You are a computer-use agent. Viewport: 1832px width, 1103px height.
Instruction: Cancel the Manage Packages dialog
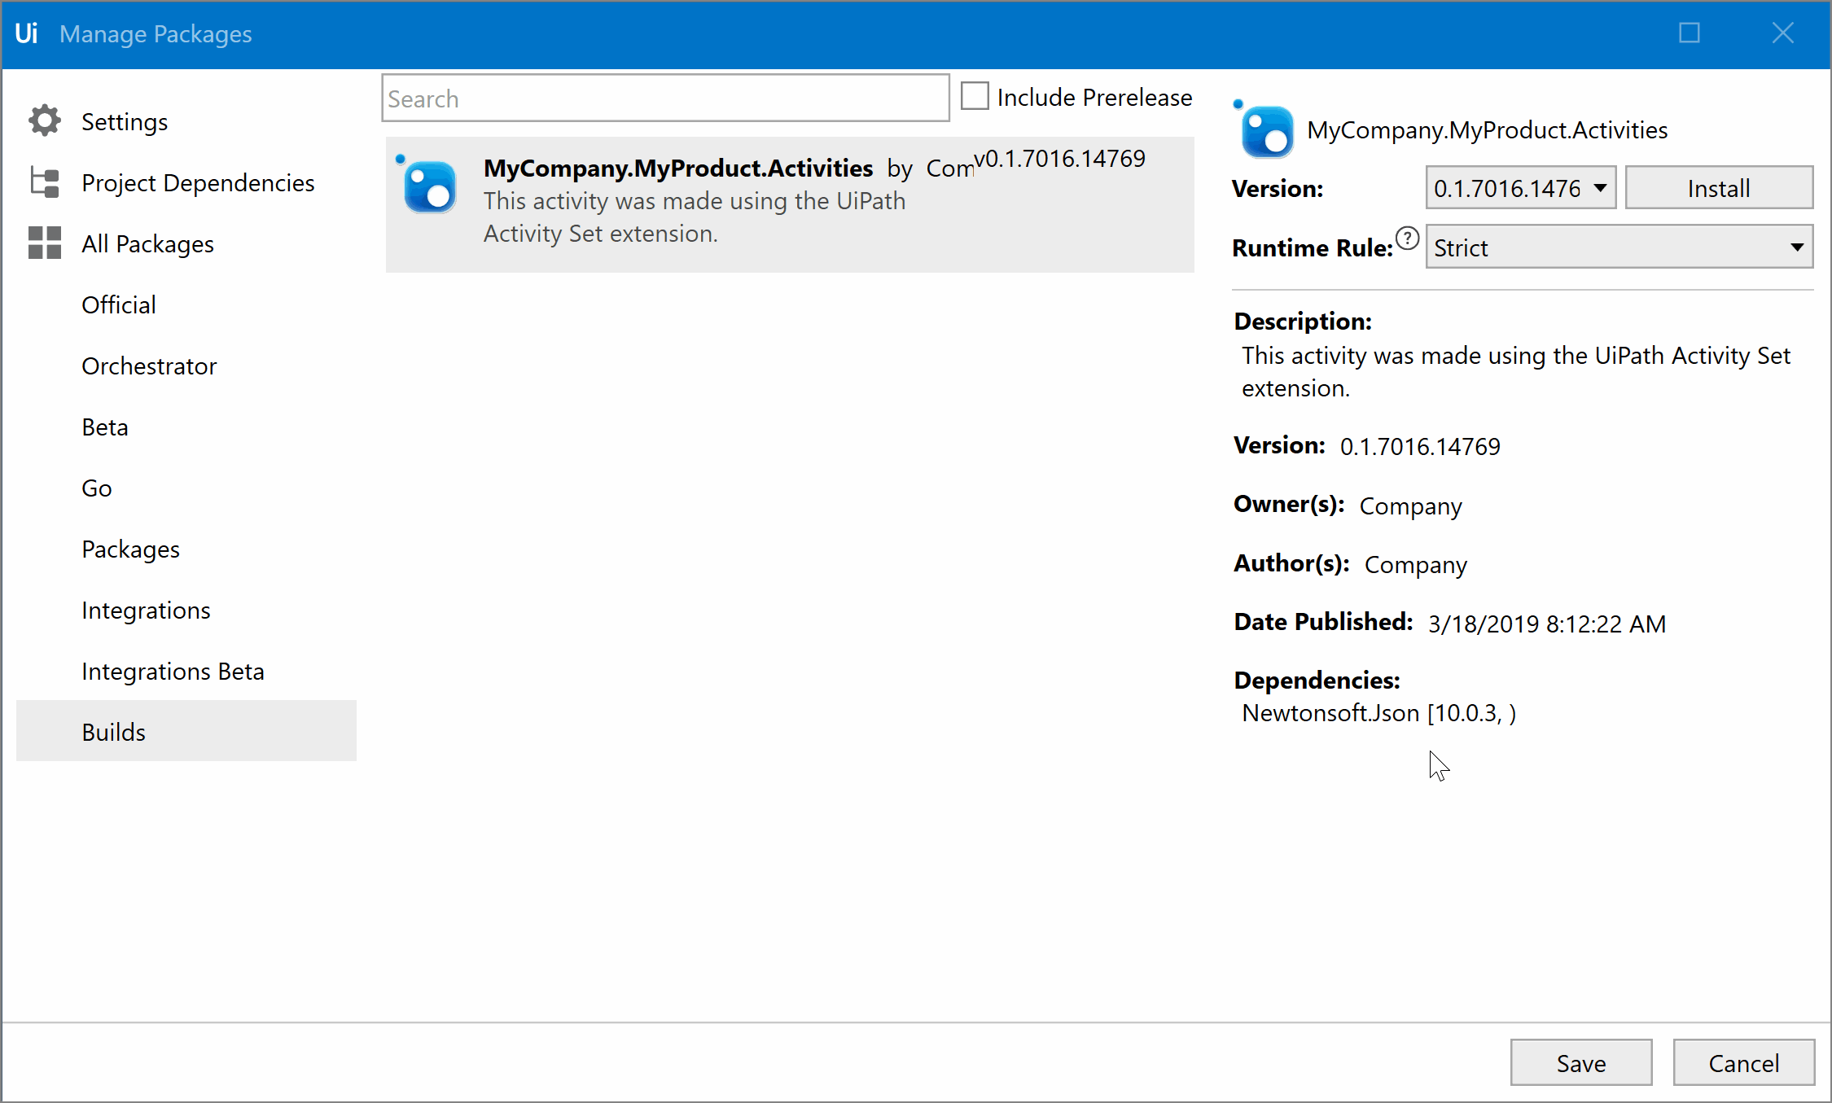1744,1062
